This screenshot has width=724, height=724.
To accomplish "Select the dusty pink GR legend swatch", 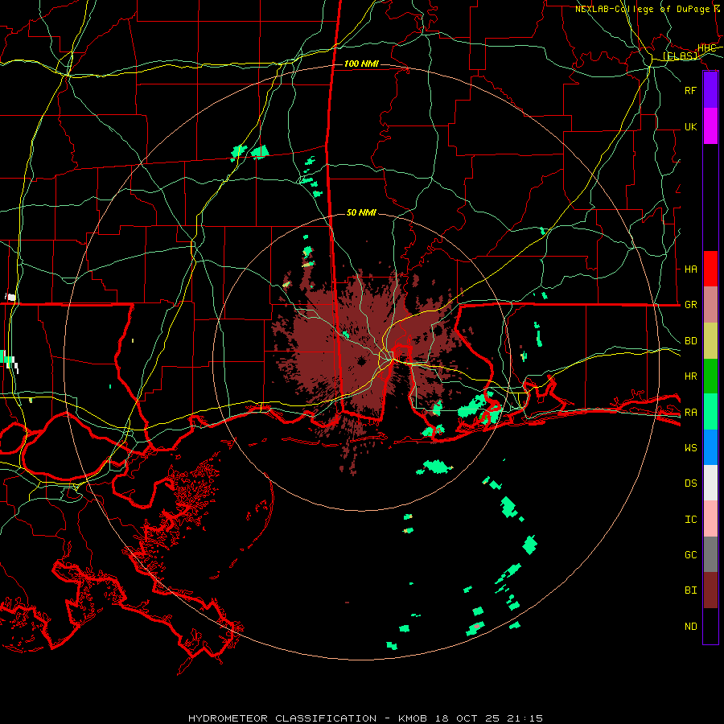I will point(710,305).
